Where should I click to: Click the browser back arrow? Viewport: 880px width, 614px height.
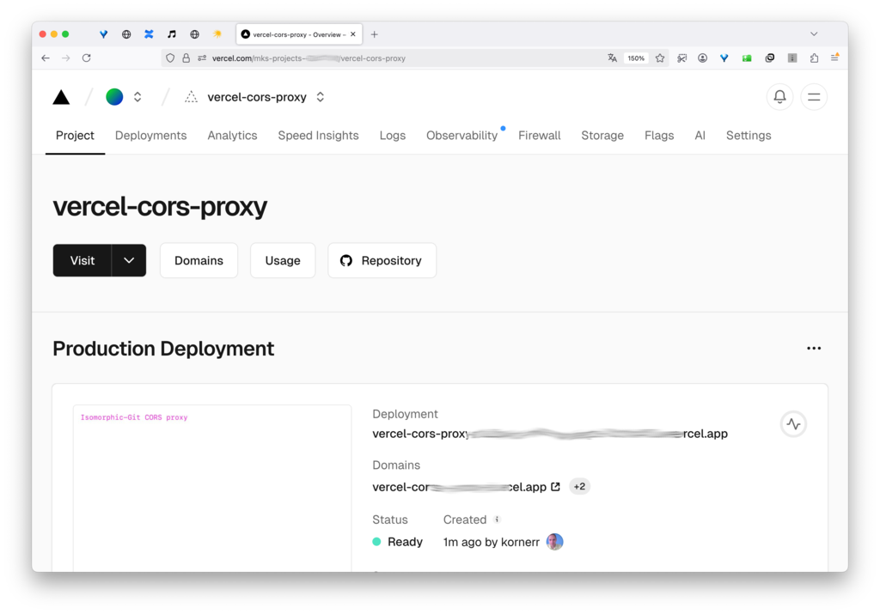[x=46, y=58]
